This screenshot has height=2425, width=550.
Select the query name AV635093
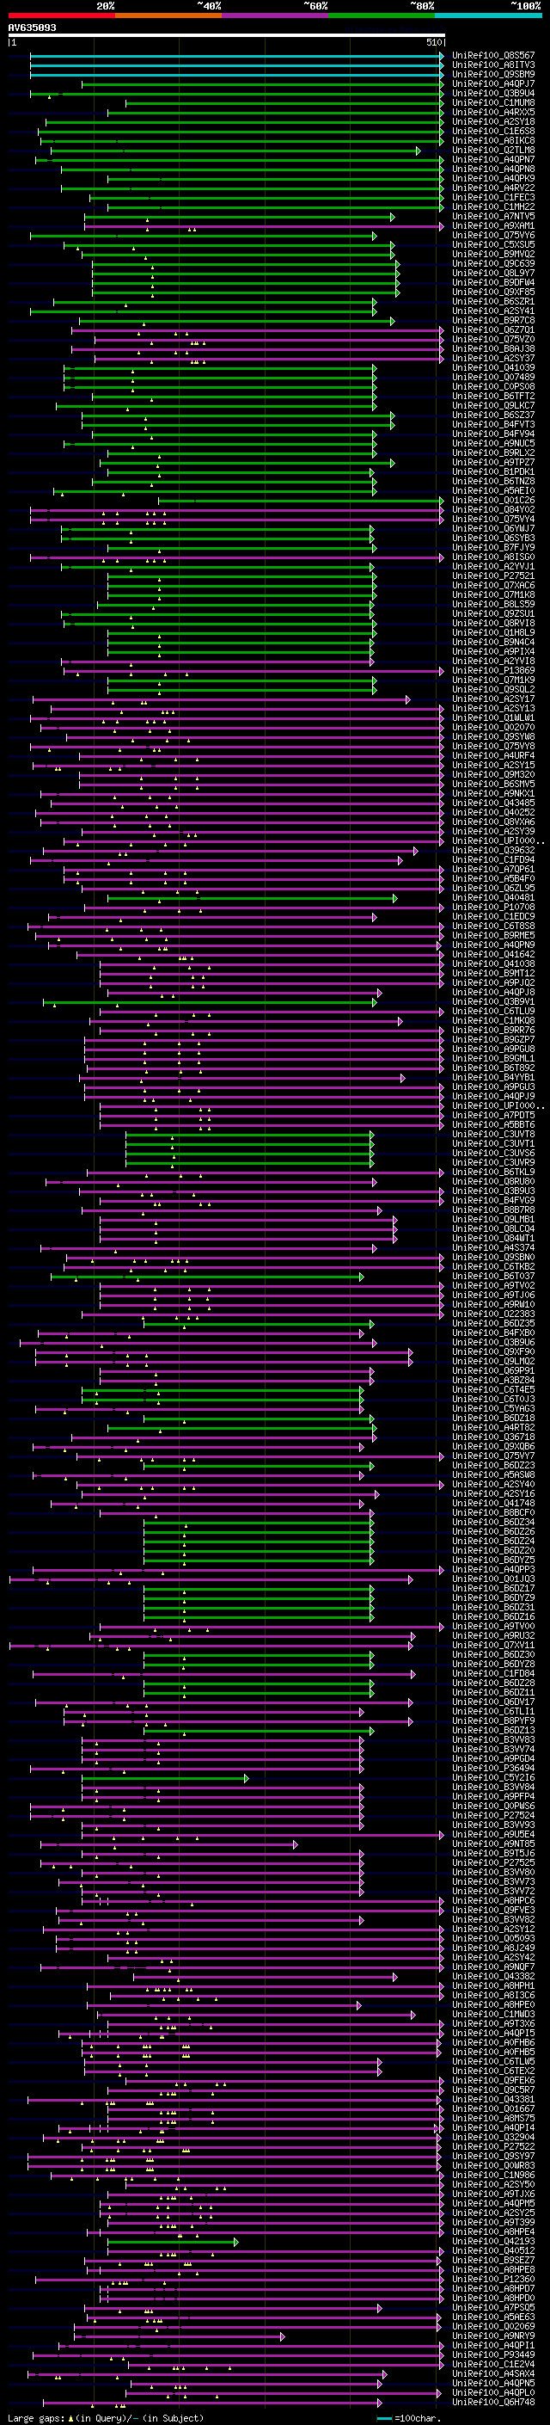point(32,28)
